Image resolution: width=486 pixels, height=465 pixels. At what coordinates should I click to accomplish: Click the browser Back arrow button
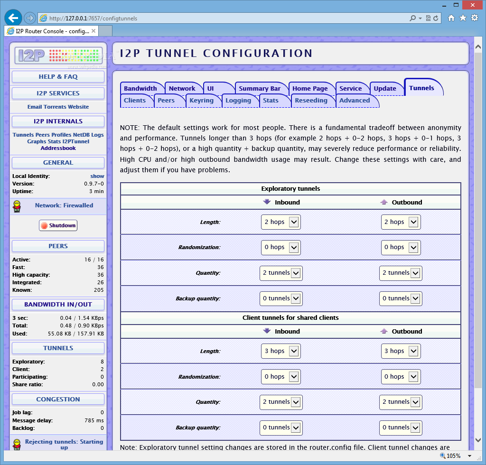[x=13, y=18]
